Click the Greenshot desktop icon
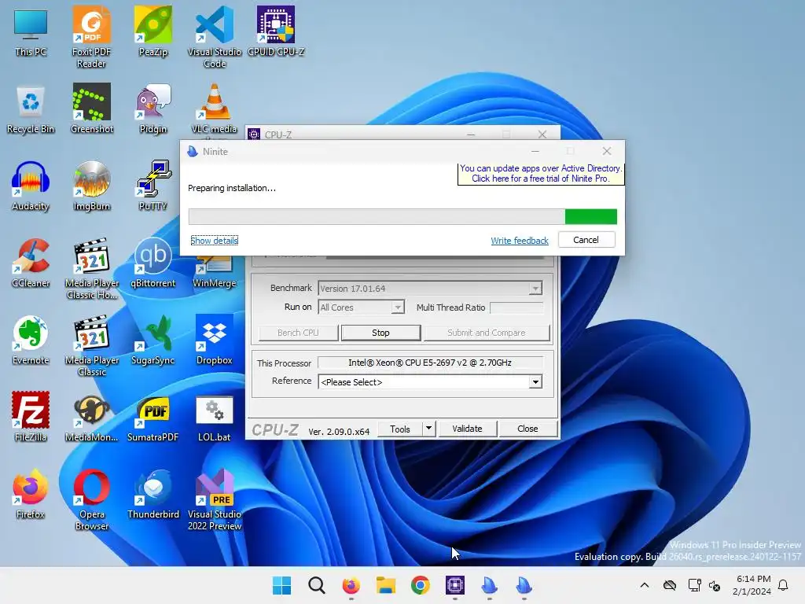 [91, 109]
